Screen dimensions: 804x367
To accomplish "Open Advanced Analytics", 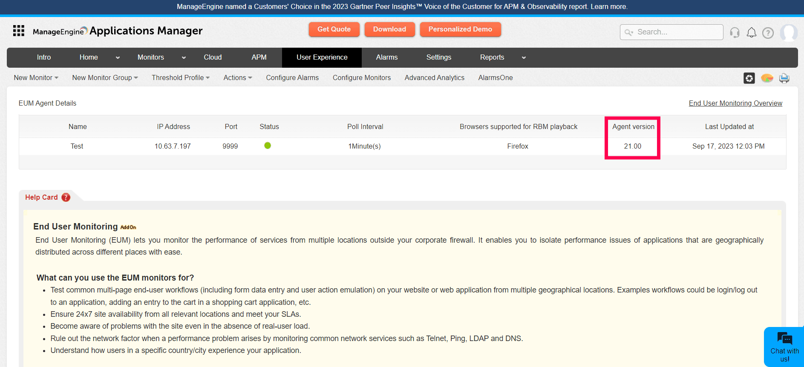I will [435, 77].
